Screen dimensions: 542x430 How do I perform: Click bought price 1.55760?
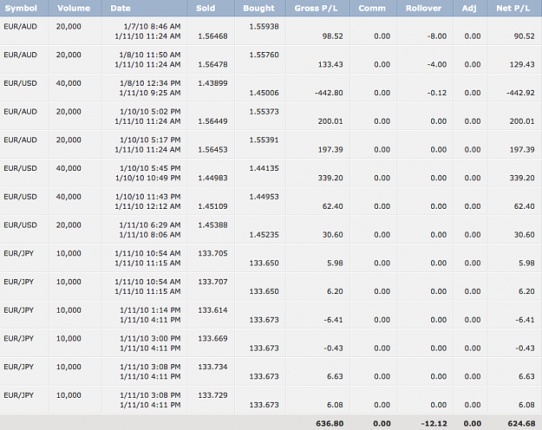coord(264,55)
